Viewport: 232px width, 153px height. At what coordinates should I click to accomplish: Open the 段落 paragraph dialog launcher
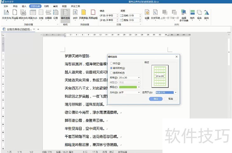click(140, 24)
